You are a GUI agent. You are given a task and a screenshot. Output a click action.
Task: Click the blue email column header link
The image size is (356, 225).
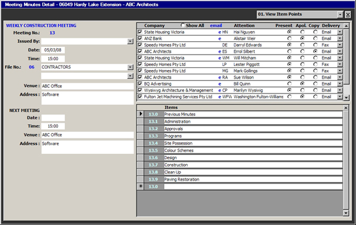216,26
